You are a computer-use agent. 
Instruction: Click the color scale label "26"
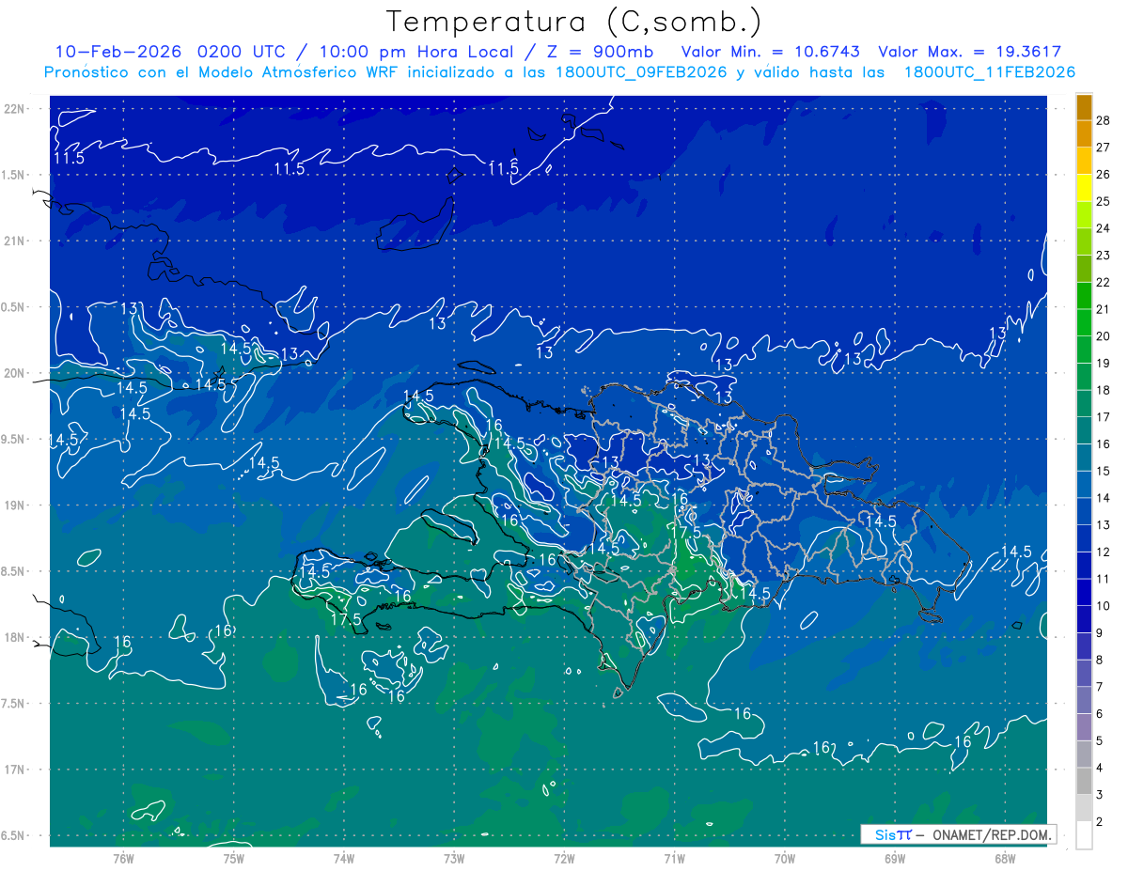pyautogui.click(x=1103, y=174)
